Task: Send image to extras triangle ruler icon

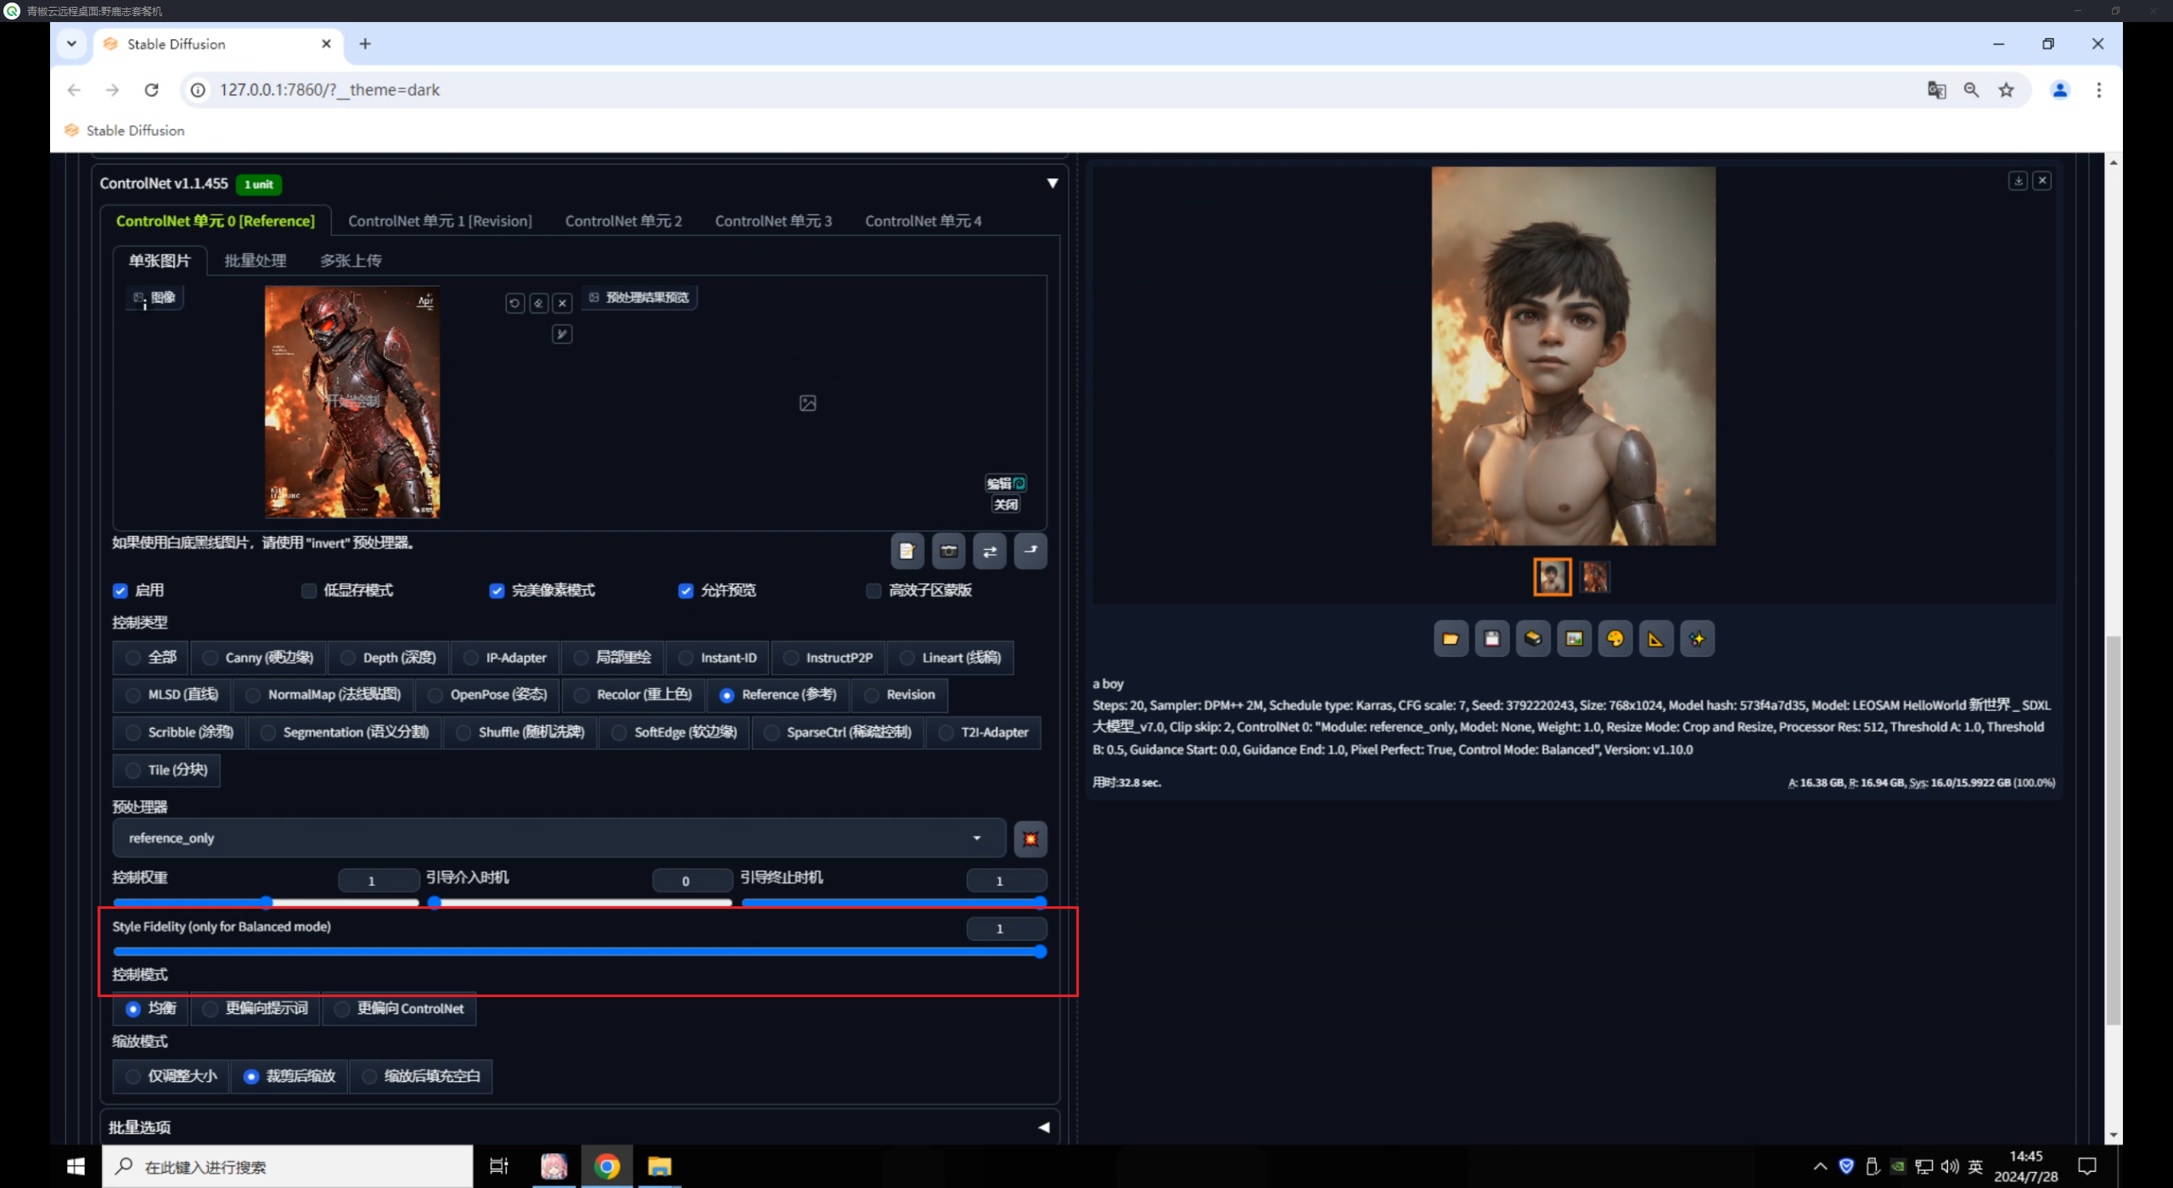Action: click(x=1656, y=639)
